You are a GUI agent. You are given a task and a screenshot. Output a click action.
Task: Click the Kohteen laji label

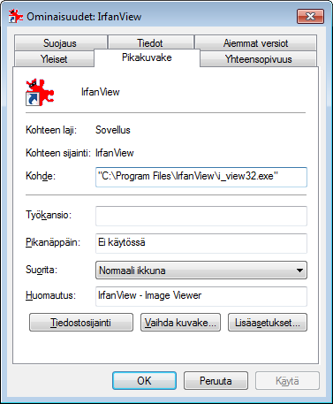coord(51,130)
